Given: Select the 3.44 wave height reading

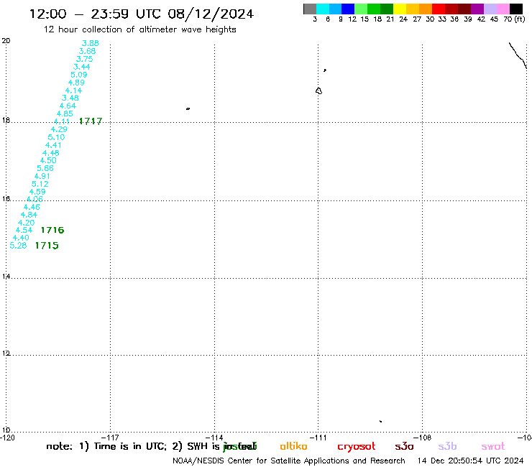Looking at the screenshot, I should coord(81,67).
